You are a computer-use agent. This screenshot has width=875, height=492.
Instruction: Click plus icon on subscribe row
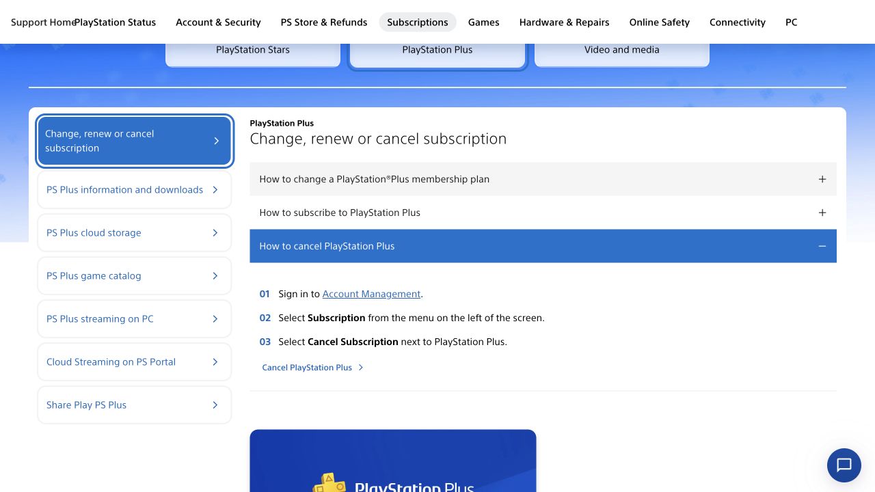822,213
